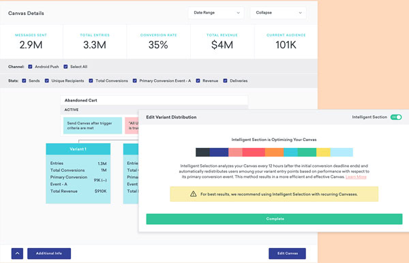Image resolution: width=409 pixels, height=263 pixels.
Task: Uncheck the Select All checkbox
Action: (x=65, y=67)
